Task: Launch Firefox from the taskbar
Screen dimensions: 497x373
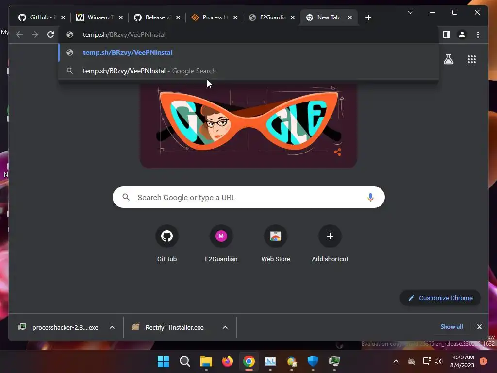Action: click(x=227, y=361)
